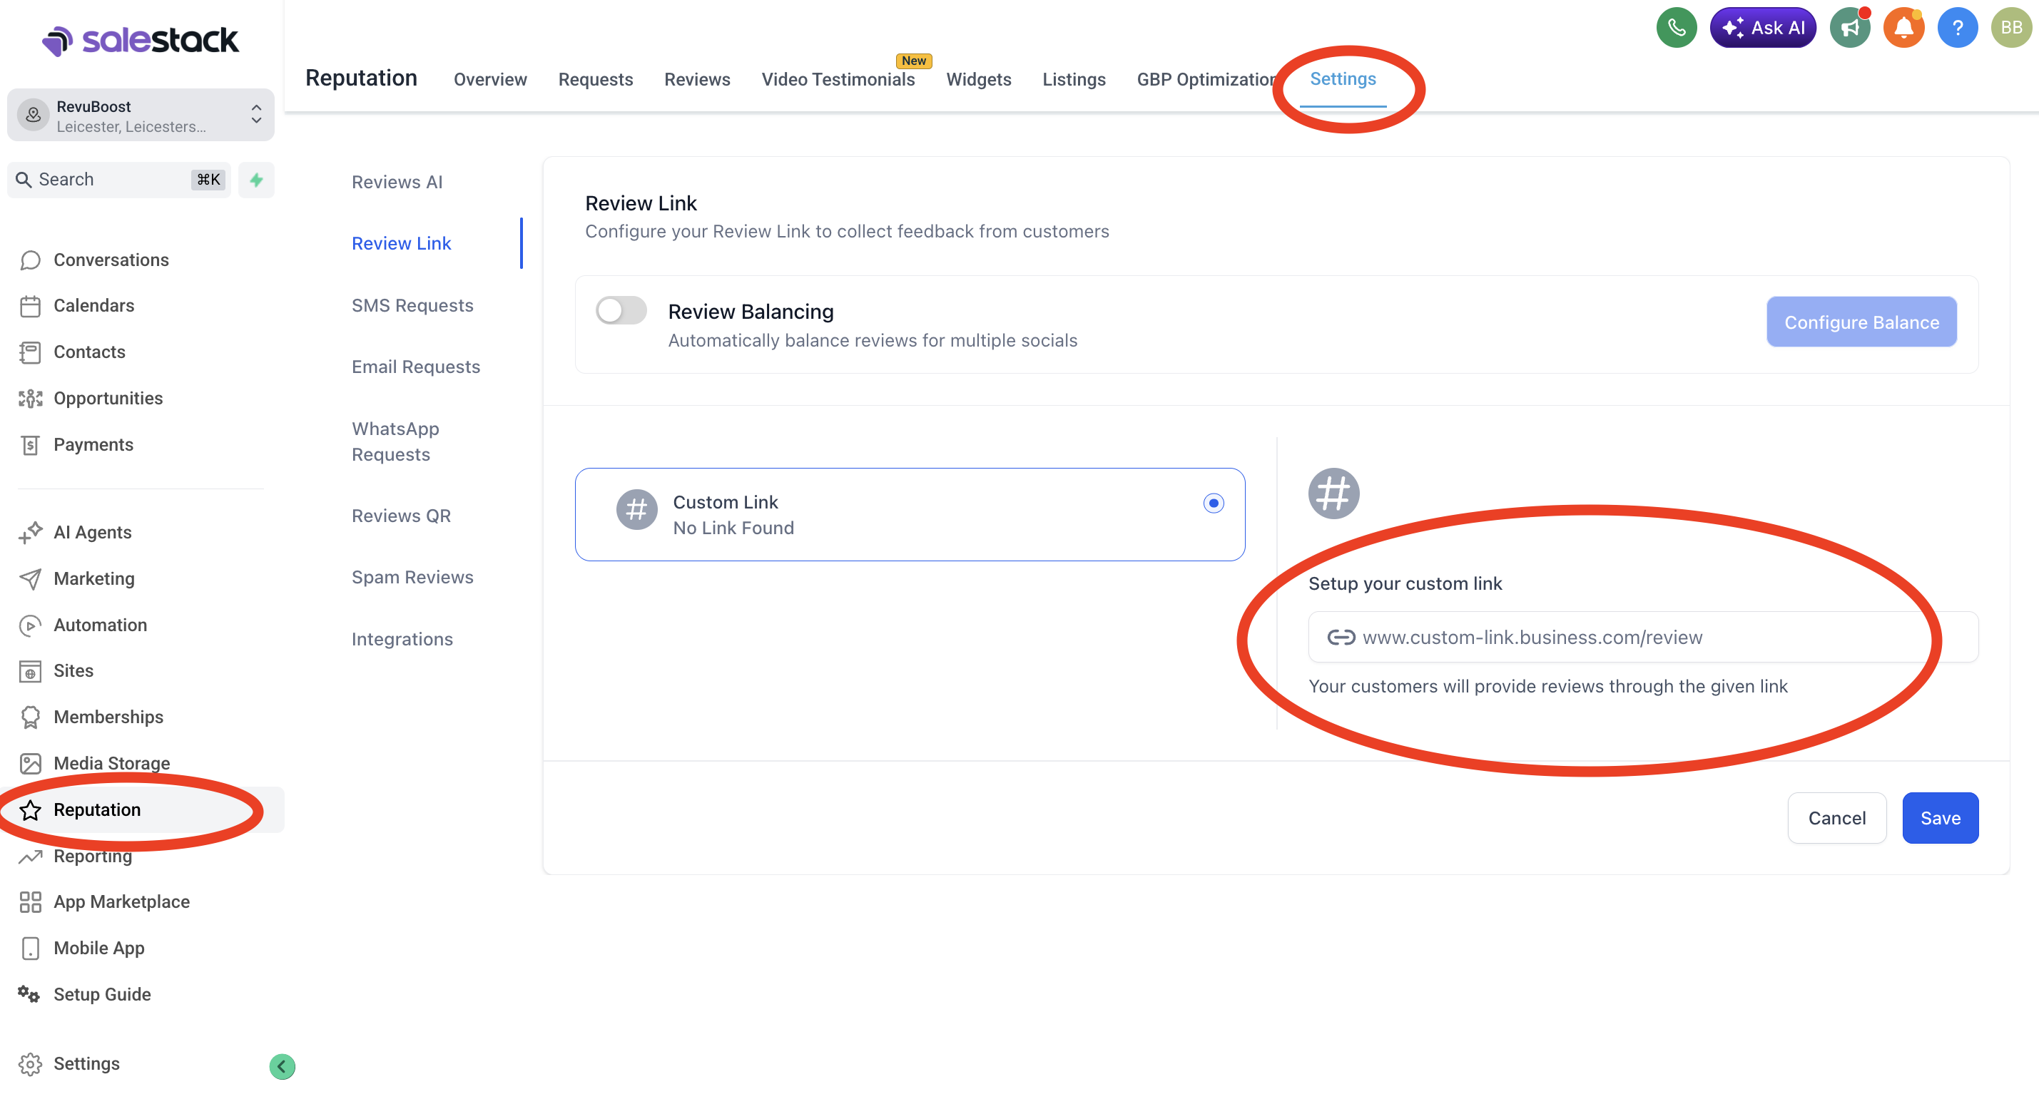Open Setup Guide in the sidebar
The image size is (2039, 1094).
point(101,994)
